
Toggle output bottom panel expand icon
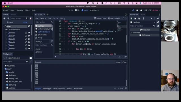[126, 88]
